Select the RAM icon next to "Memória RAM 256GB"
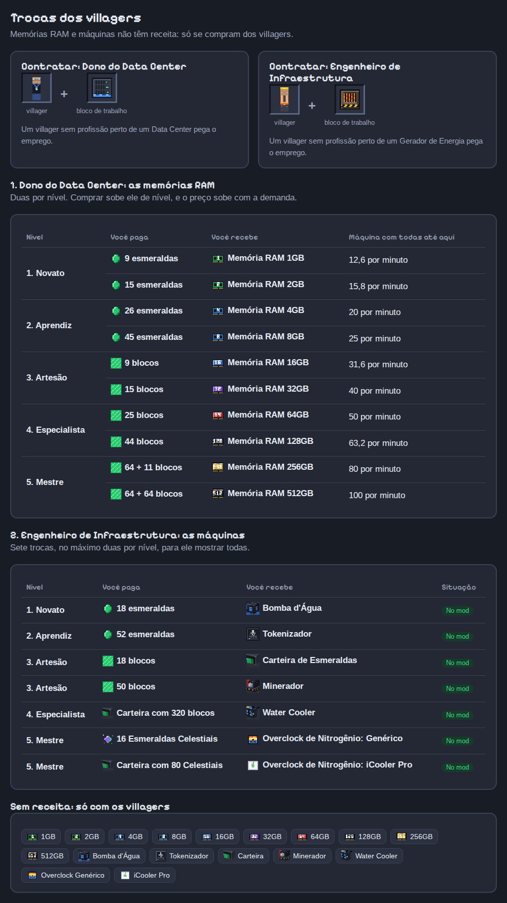Image resolution: width=507 pixels, height=903 pixels. pos(218,467)
